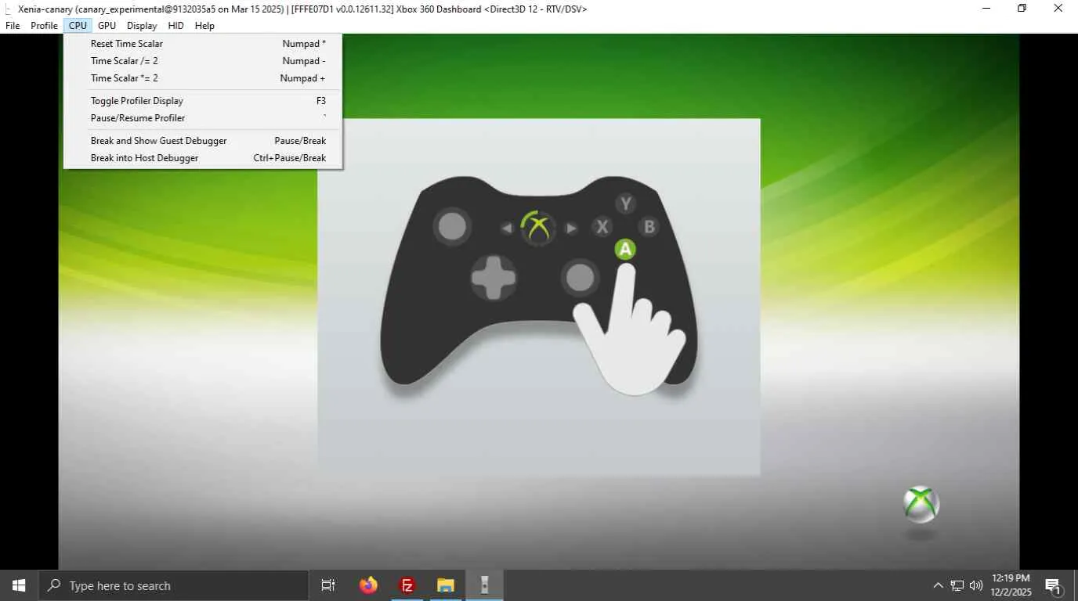Choose Break and Show Guest Debugger
This screenshot has width=1078, height=601.
[203, 141]
